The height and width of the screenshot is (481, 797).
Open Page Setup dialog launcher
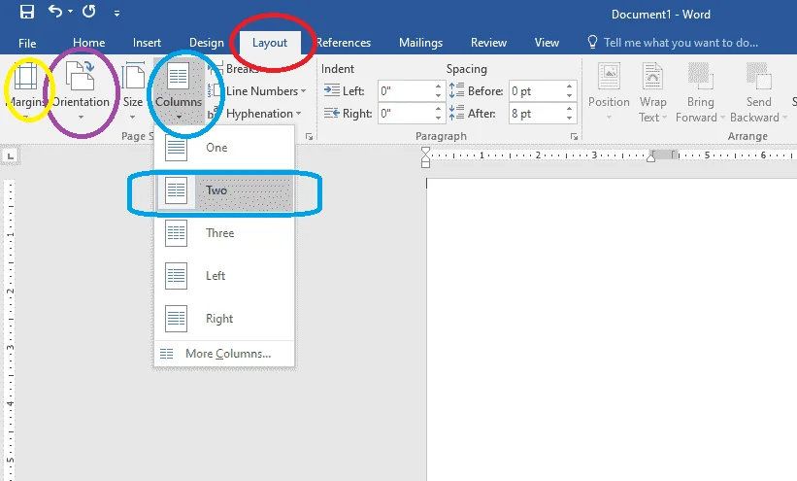click(309, 136)
